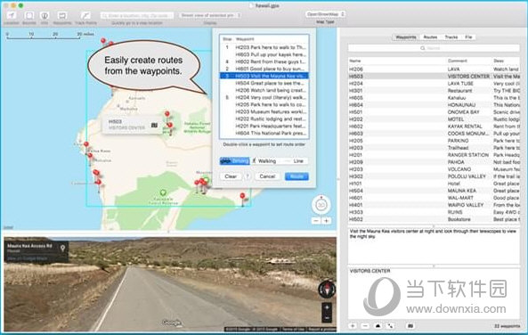Screen dimensions: 528x335
Task: Select waypoint row with comment Restaurant
Action: point(434,91)
